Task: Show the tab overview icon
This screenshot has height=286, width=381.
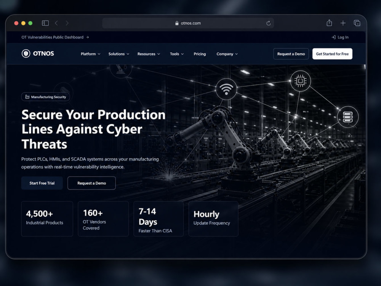Action: (x=357, y=23)
